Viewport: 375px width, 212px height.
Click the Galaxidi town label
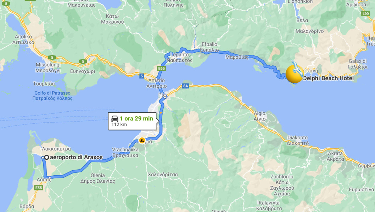coord(358,64)
